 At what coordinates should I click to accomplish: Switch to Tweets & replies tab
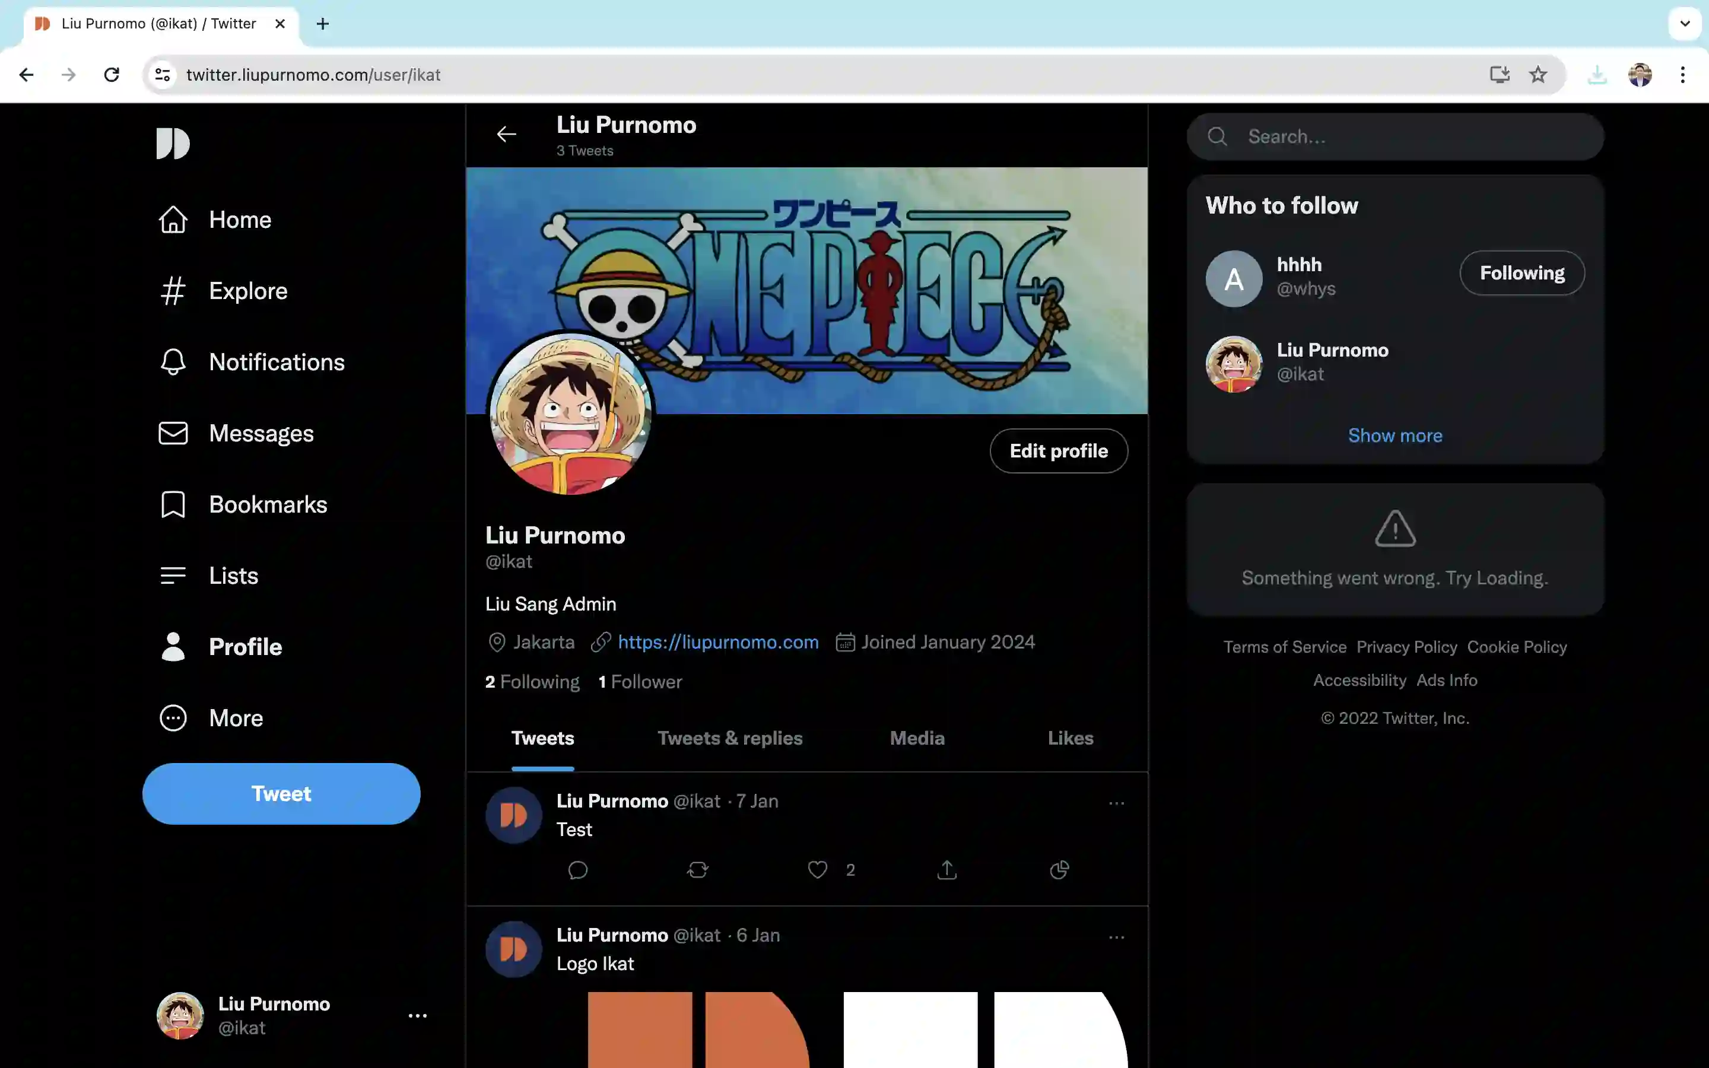[729, 739]
